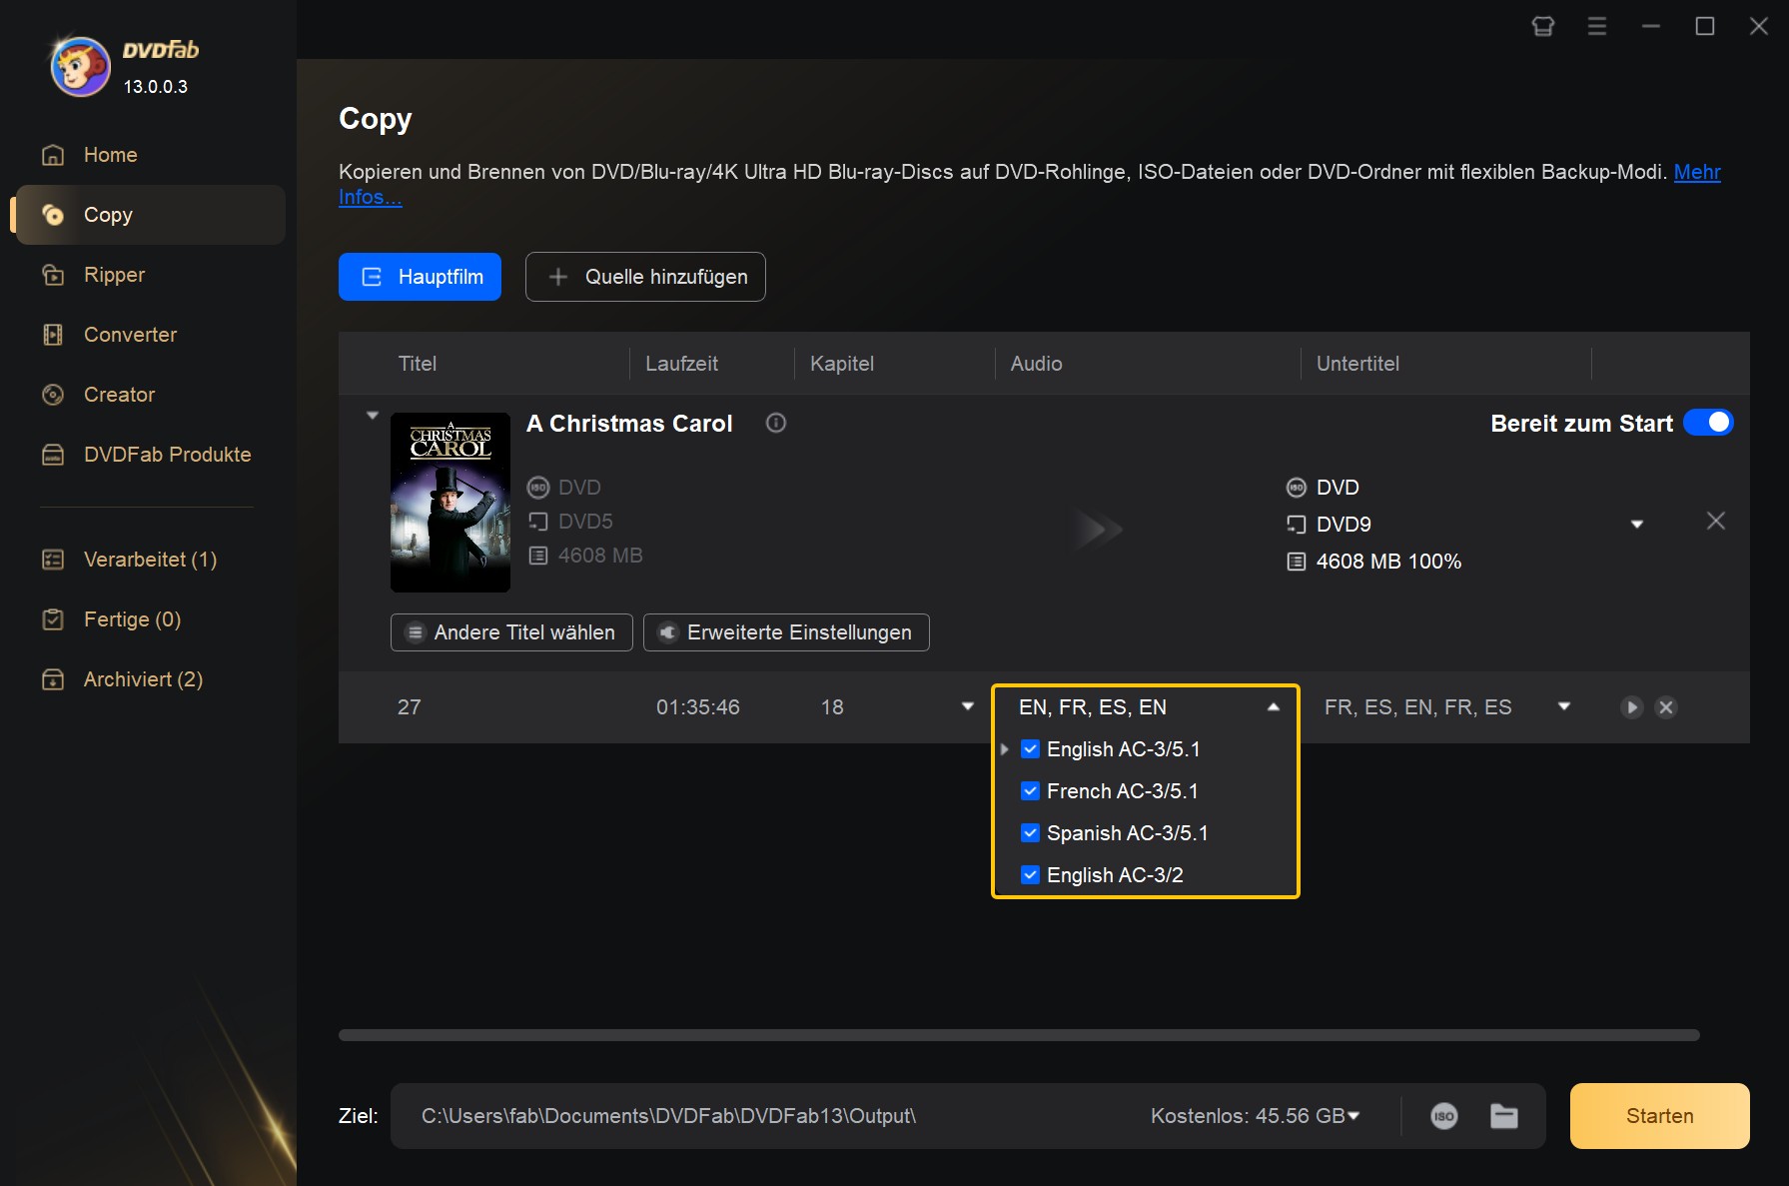Click the Titel column header

[418, 364]
